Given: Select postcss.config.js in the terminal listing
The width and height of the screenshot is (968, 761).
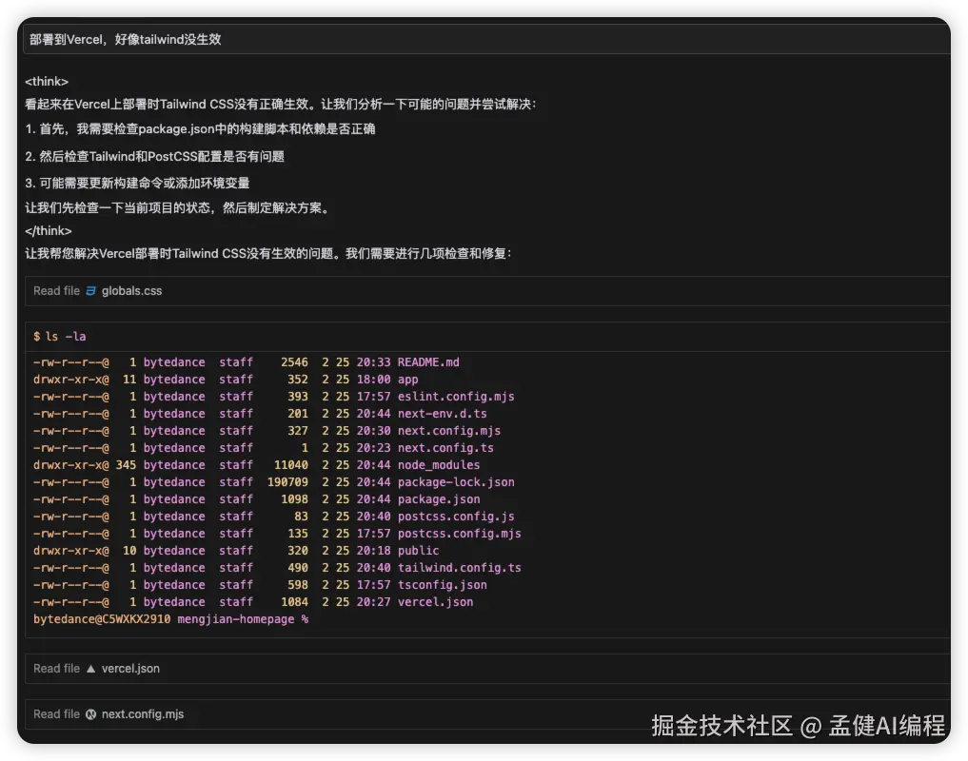Looking at the screenshot, I should pyautogui.click(x=456, y=517).
